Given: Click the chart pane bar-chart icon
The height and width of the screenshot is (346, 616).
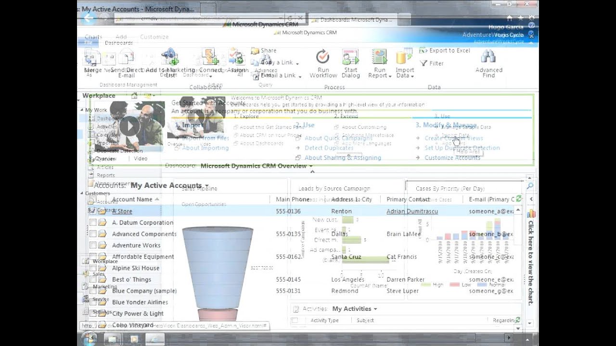Looking at the screenshot, I should click(x=531, y=213).
